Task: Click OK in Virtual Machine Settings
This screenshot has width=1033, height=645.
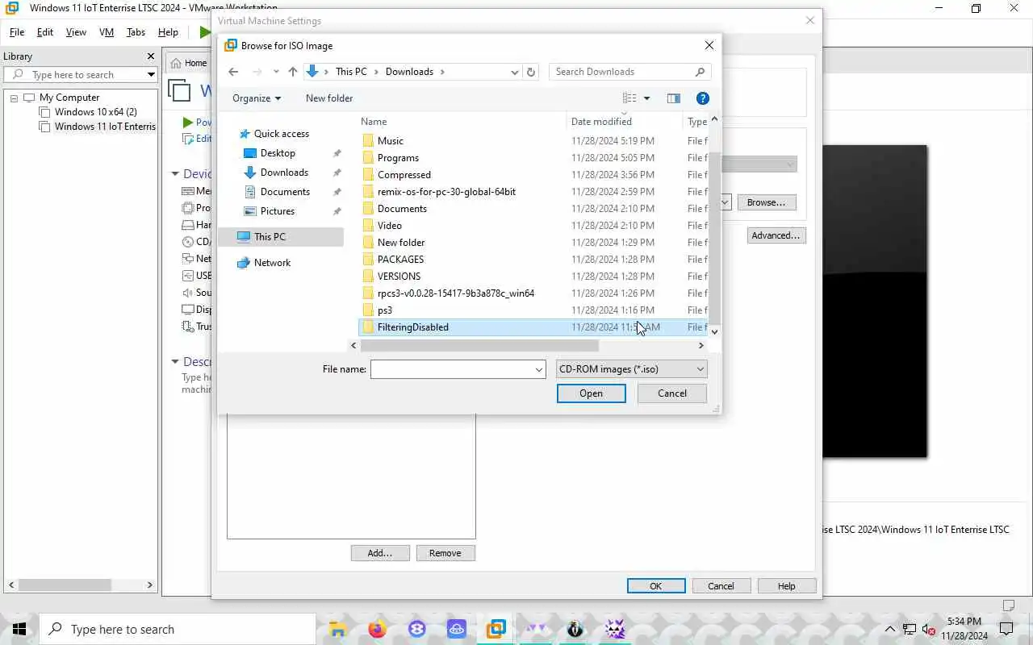Action: point(656,586)
